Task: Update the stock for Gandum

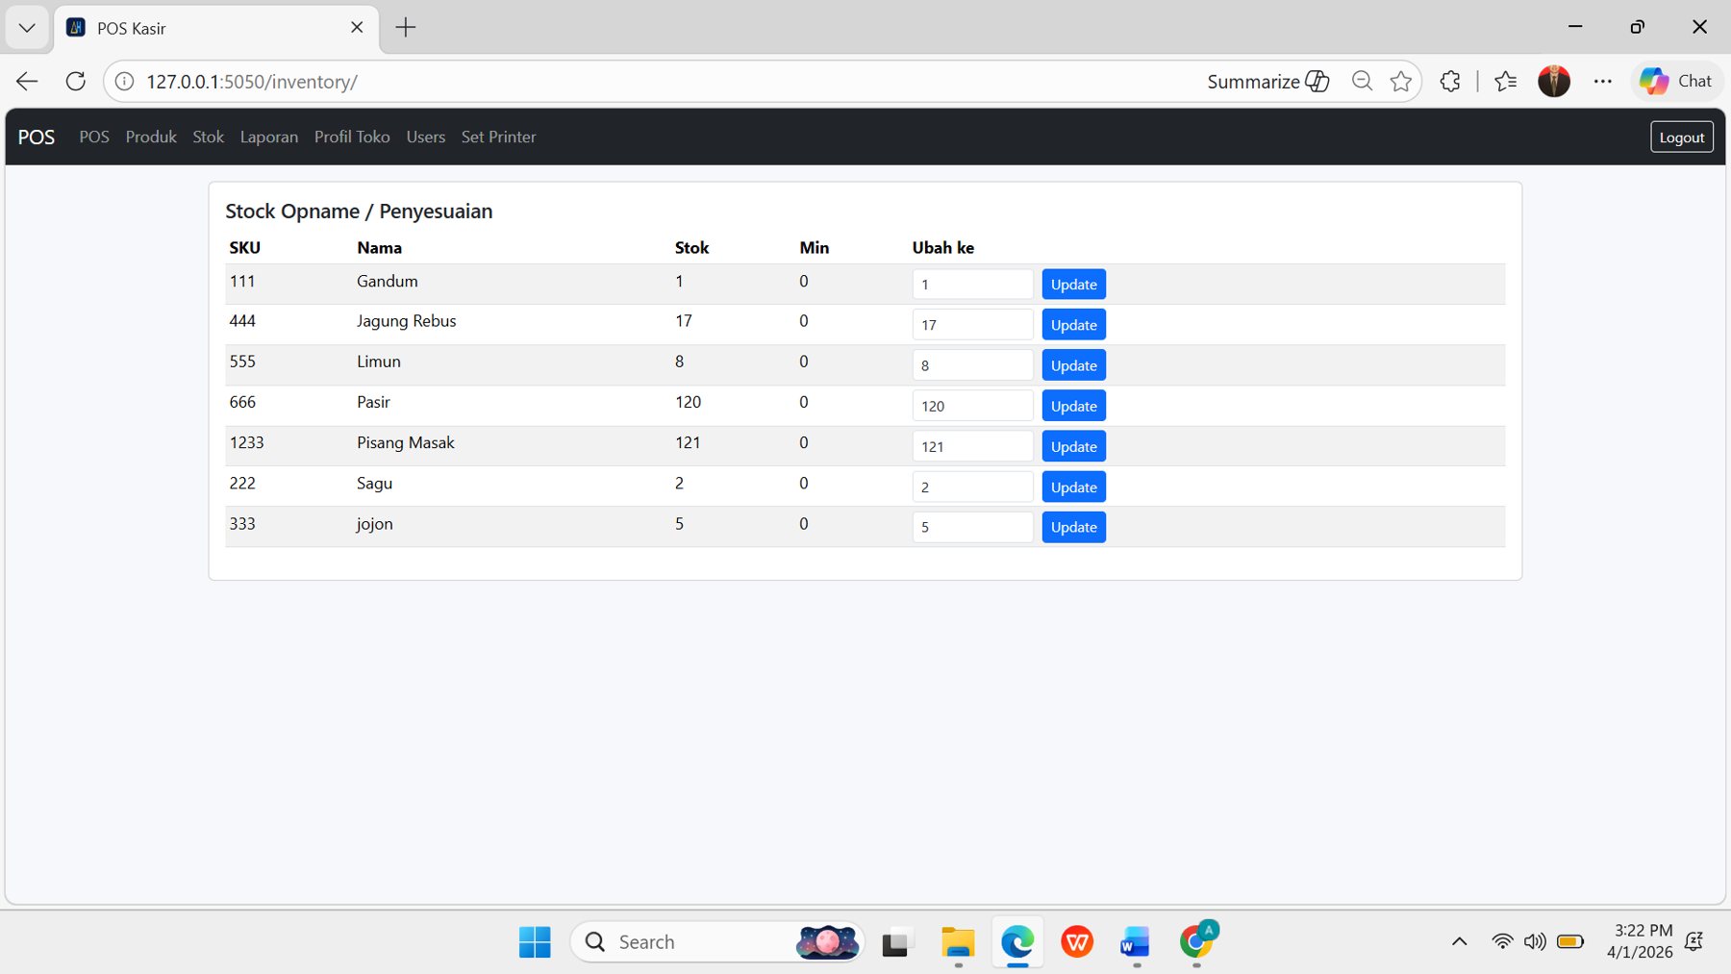Action: [1072, 284]
